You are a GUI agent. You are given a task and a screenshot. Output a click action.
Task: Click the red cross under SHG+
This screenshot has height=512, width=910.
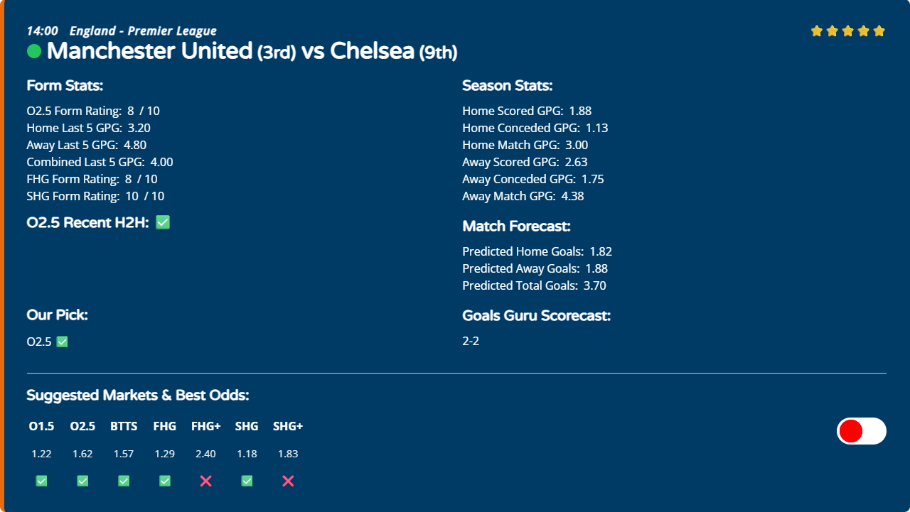(x=288, y=481)
